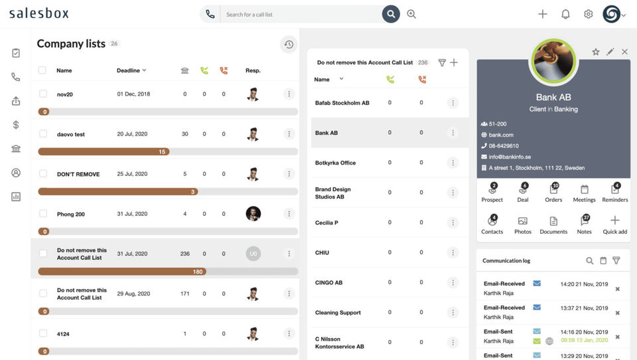This screenshot has height=360, width=637.
Task: Focus the Search for a call list field
Action: tap(301, 14)
